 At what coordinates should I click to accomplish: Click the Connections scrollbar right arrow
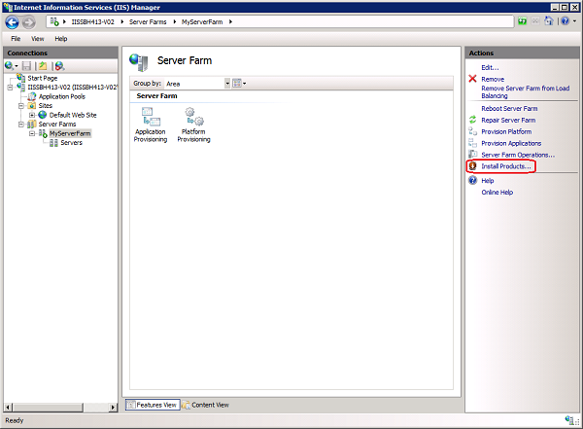pyautogui.click(x=113, y=407)
